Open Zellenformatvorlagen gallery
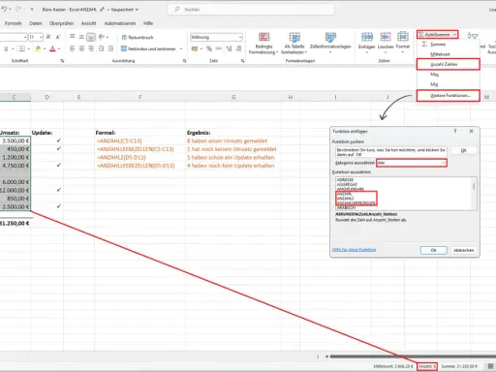 tap(330, 42)
